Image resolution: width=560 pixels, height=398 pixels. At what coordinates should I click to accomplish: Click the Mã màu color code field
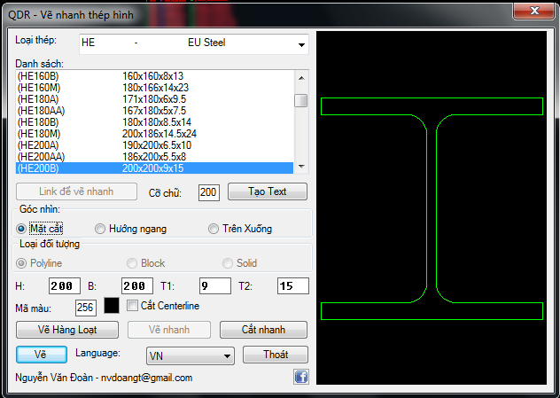click(86, 308)
